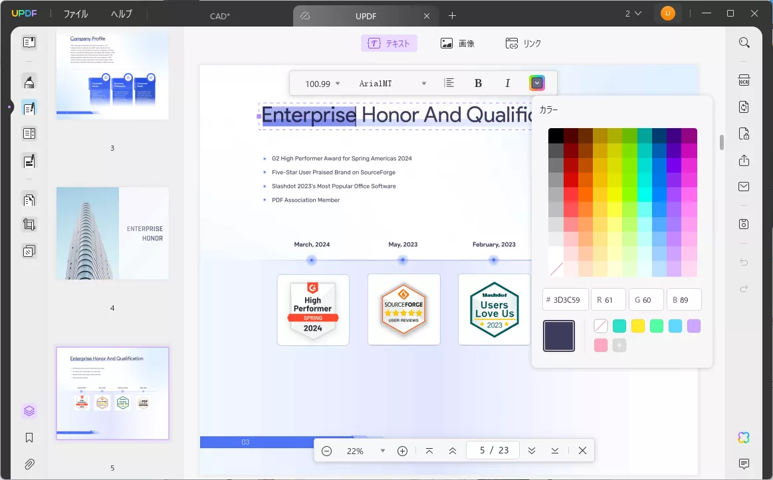Screen dimensions: 773x480
Task: Jump to the last page
Action: point(554,451)
